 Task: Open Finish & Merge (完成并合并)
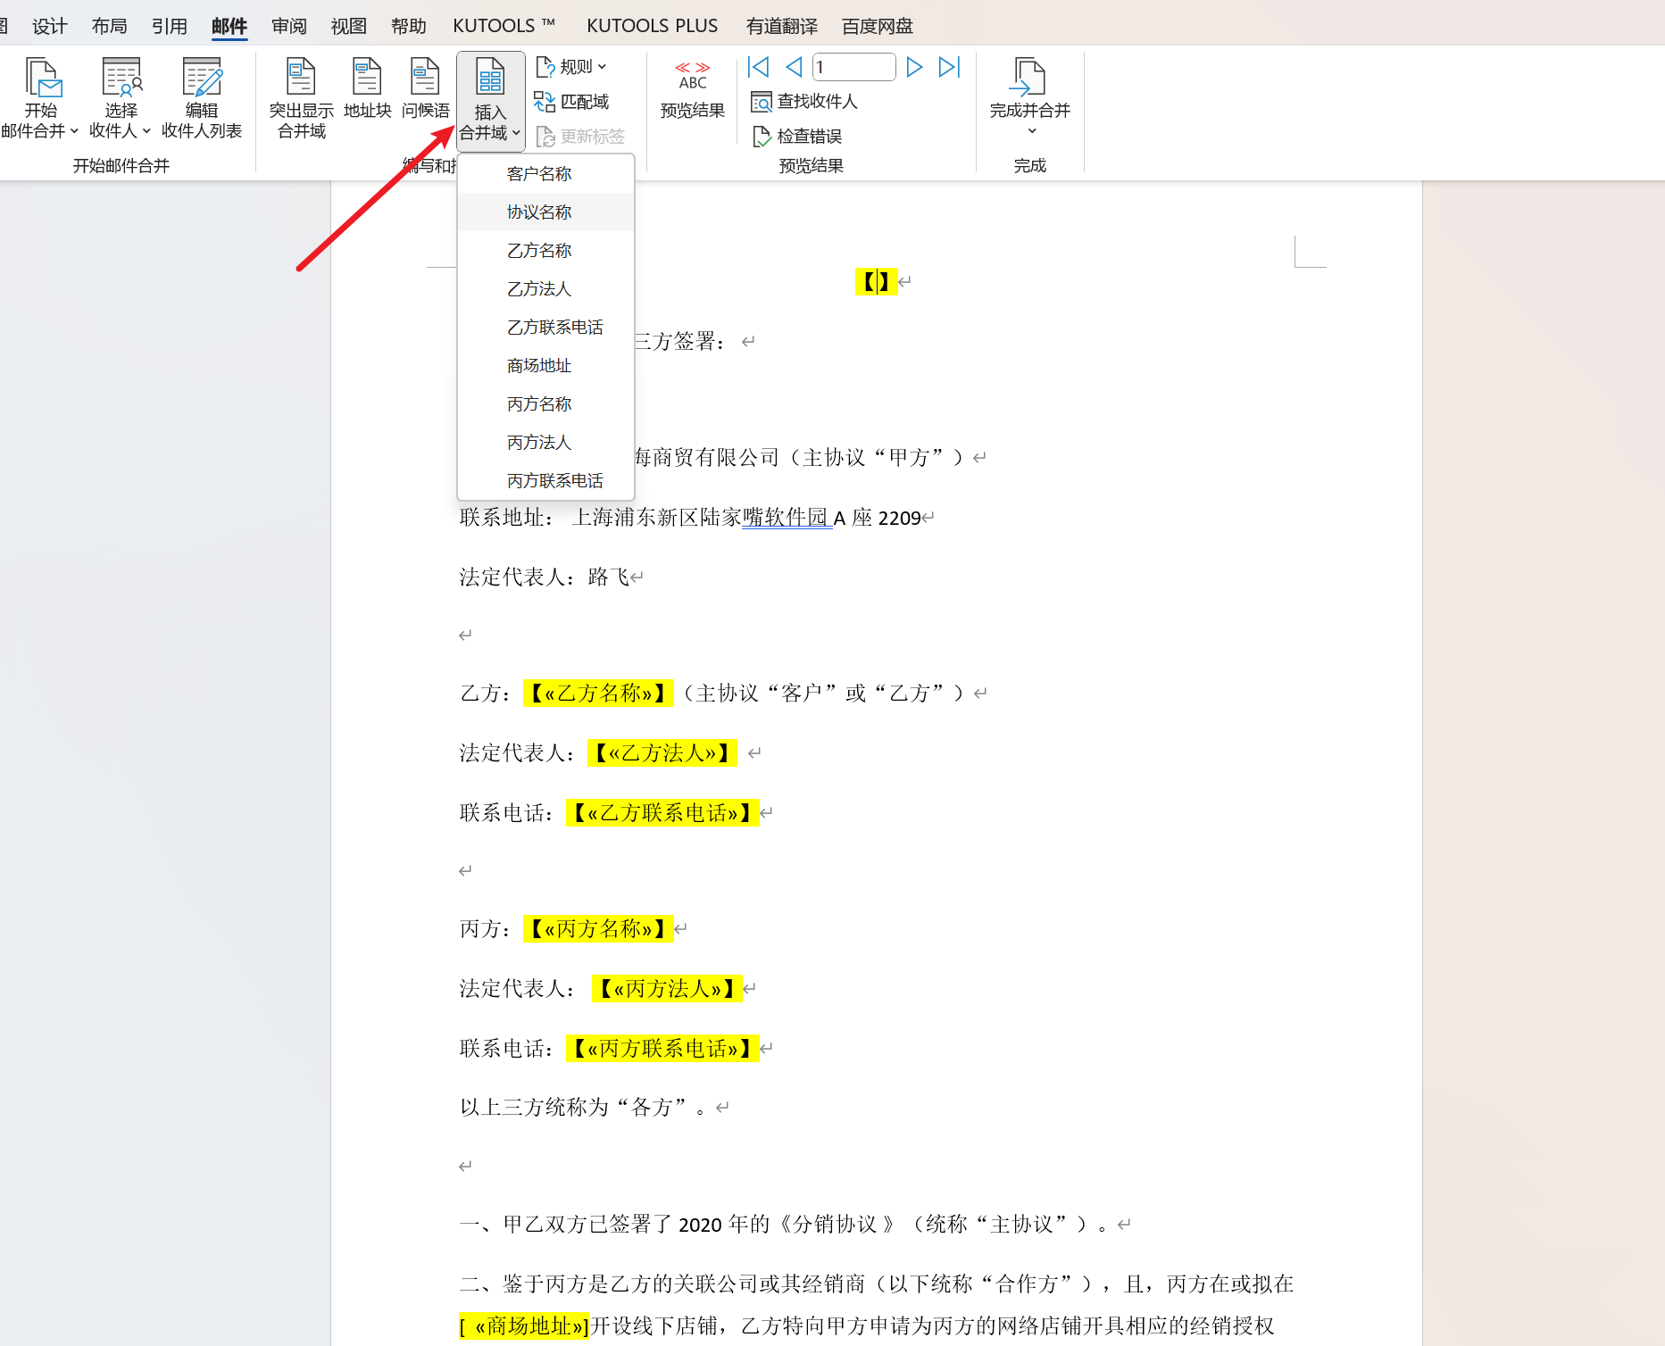click(x=1029, y=96)
